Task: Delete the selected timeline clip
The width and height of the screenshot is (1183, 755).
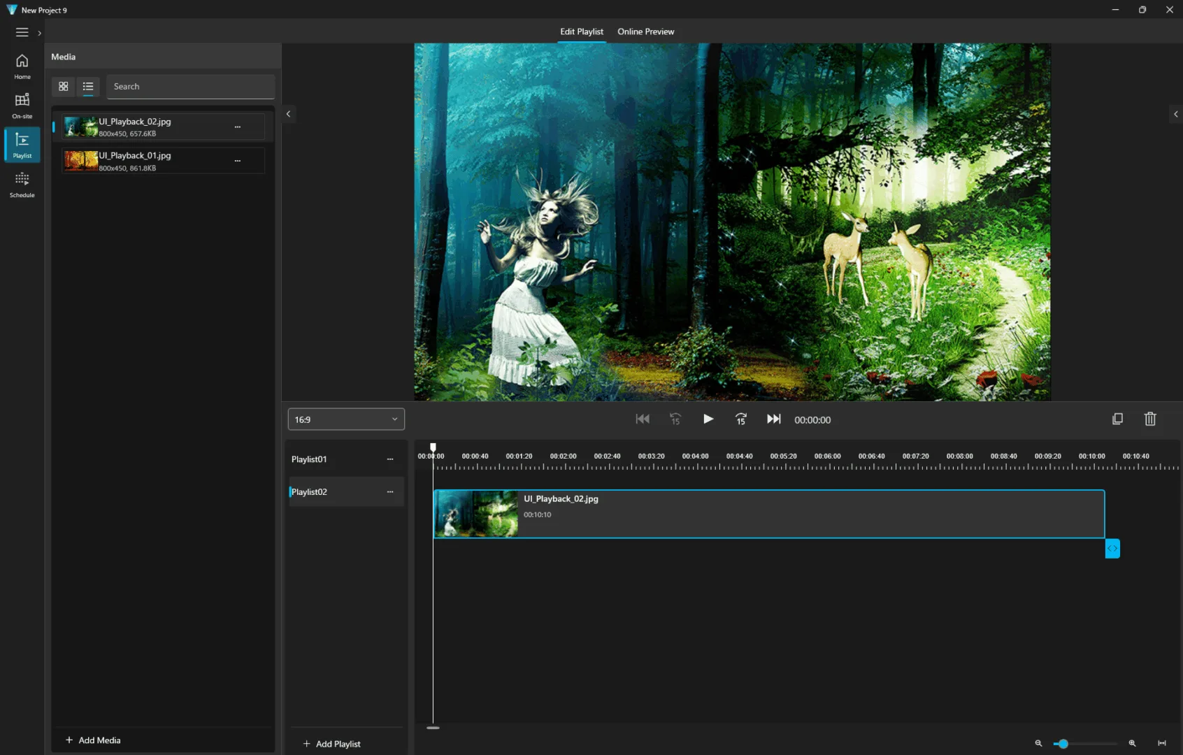Action: 1150,419
